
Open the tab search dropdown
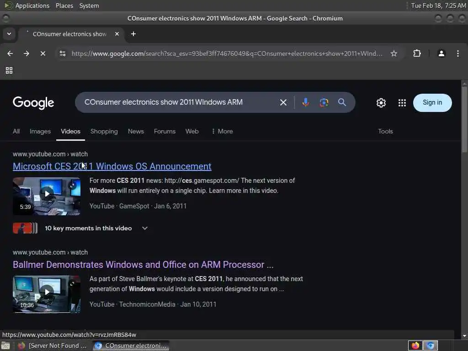(9, 34)
